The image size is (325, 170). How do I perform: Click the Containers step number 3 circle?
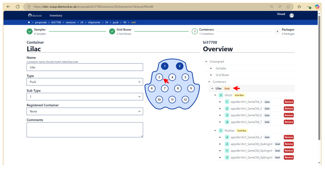[x=194, y=32]
